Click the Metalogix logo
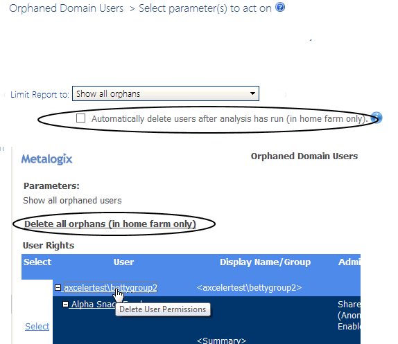This screenshot has width=398, height=344. click(x=47, y=159)
